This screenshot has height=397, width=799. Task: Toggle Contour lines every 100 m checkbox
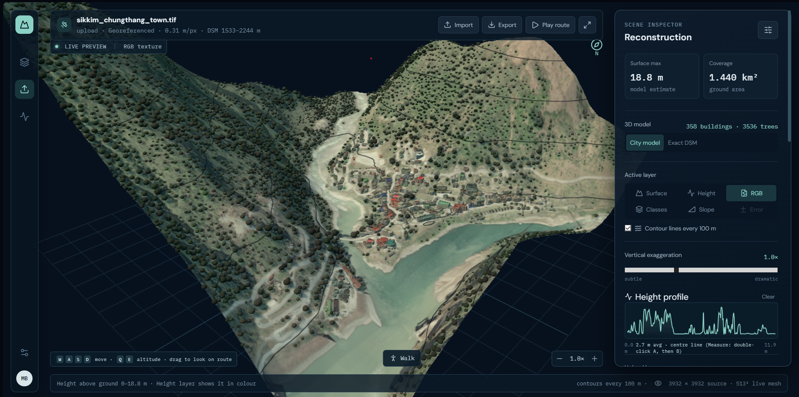[x=628, y=228]
